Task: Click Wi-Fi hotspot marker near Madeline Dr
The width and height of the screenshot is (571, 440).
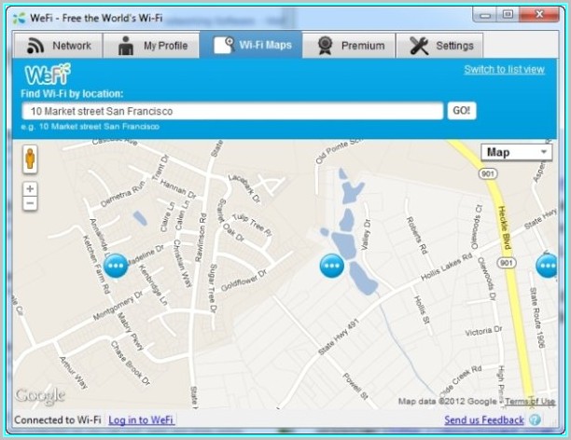Action: click(116, 266)
